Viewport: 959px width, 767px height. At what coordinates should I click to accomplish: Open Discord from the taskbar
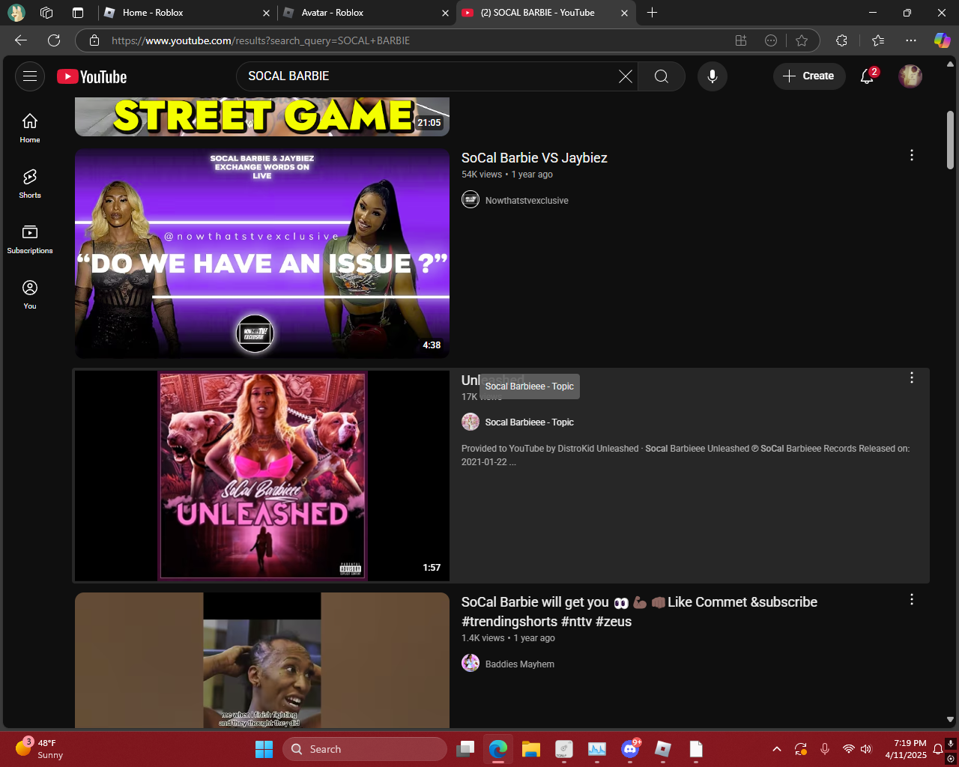pos(630,749)
